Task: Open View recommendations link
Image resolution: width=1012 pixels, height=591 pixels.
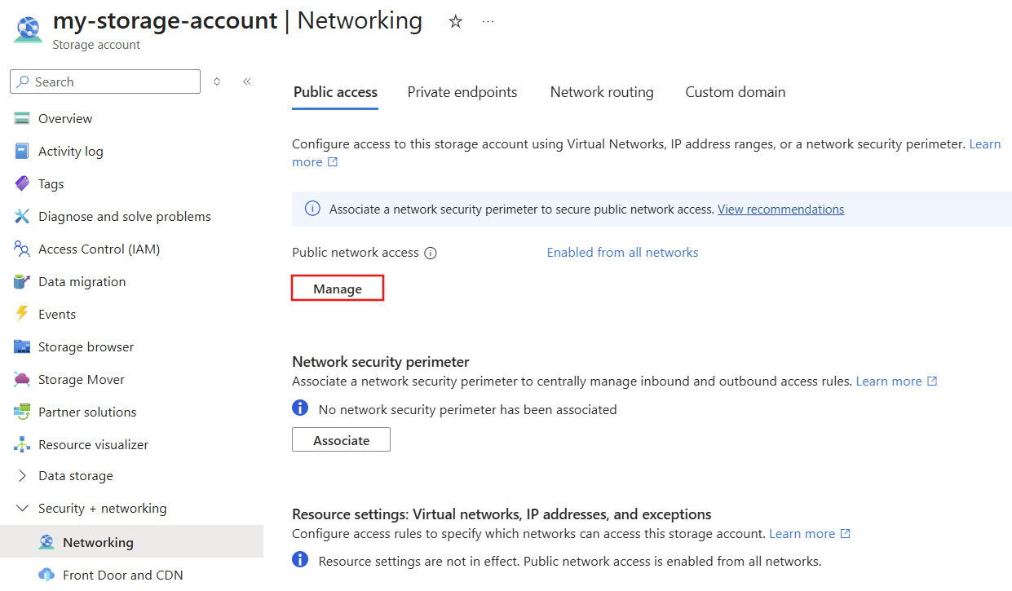Action: tap(780, 209)
